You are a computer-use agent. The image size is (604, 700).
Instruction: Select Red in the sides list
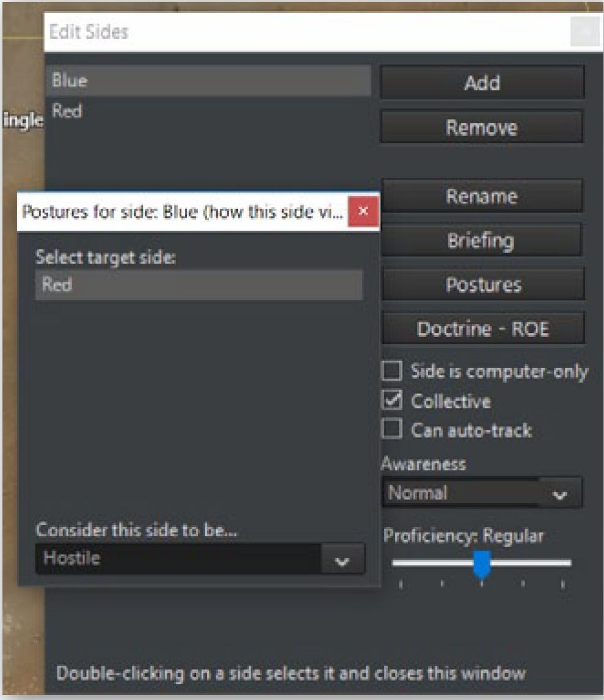[x=208, y=111]
